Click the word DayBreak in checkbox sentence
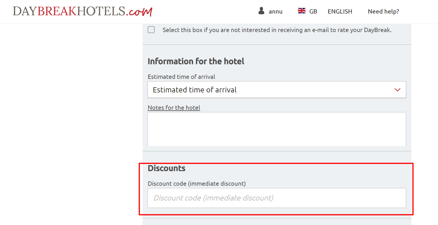Image resolution: width=438 pixels, height=225 pixels. 377,30
